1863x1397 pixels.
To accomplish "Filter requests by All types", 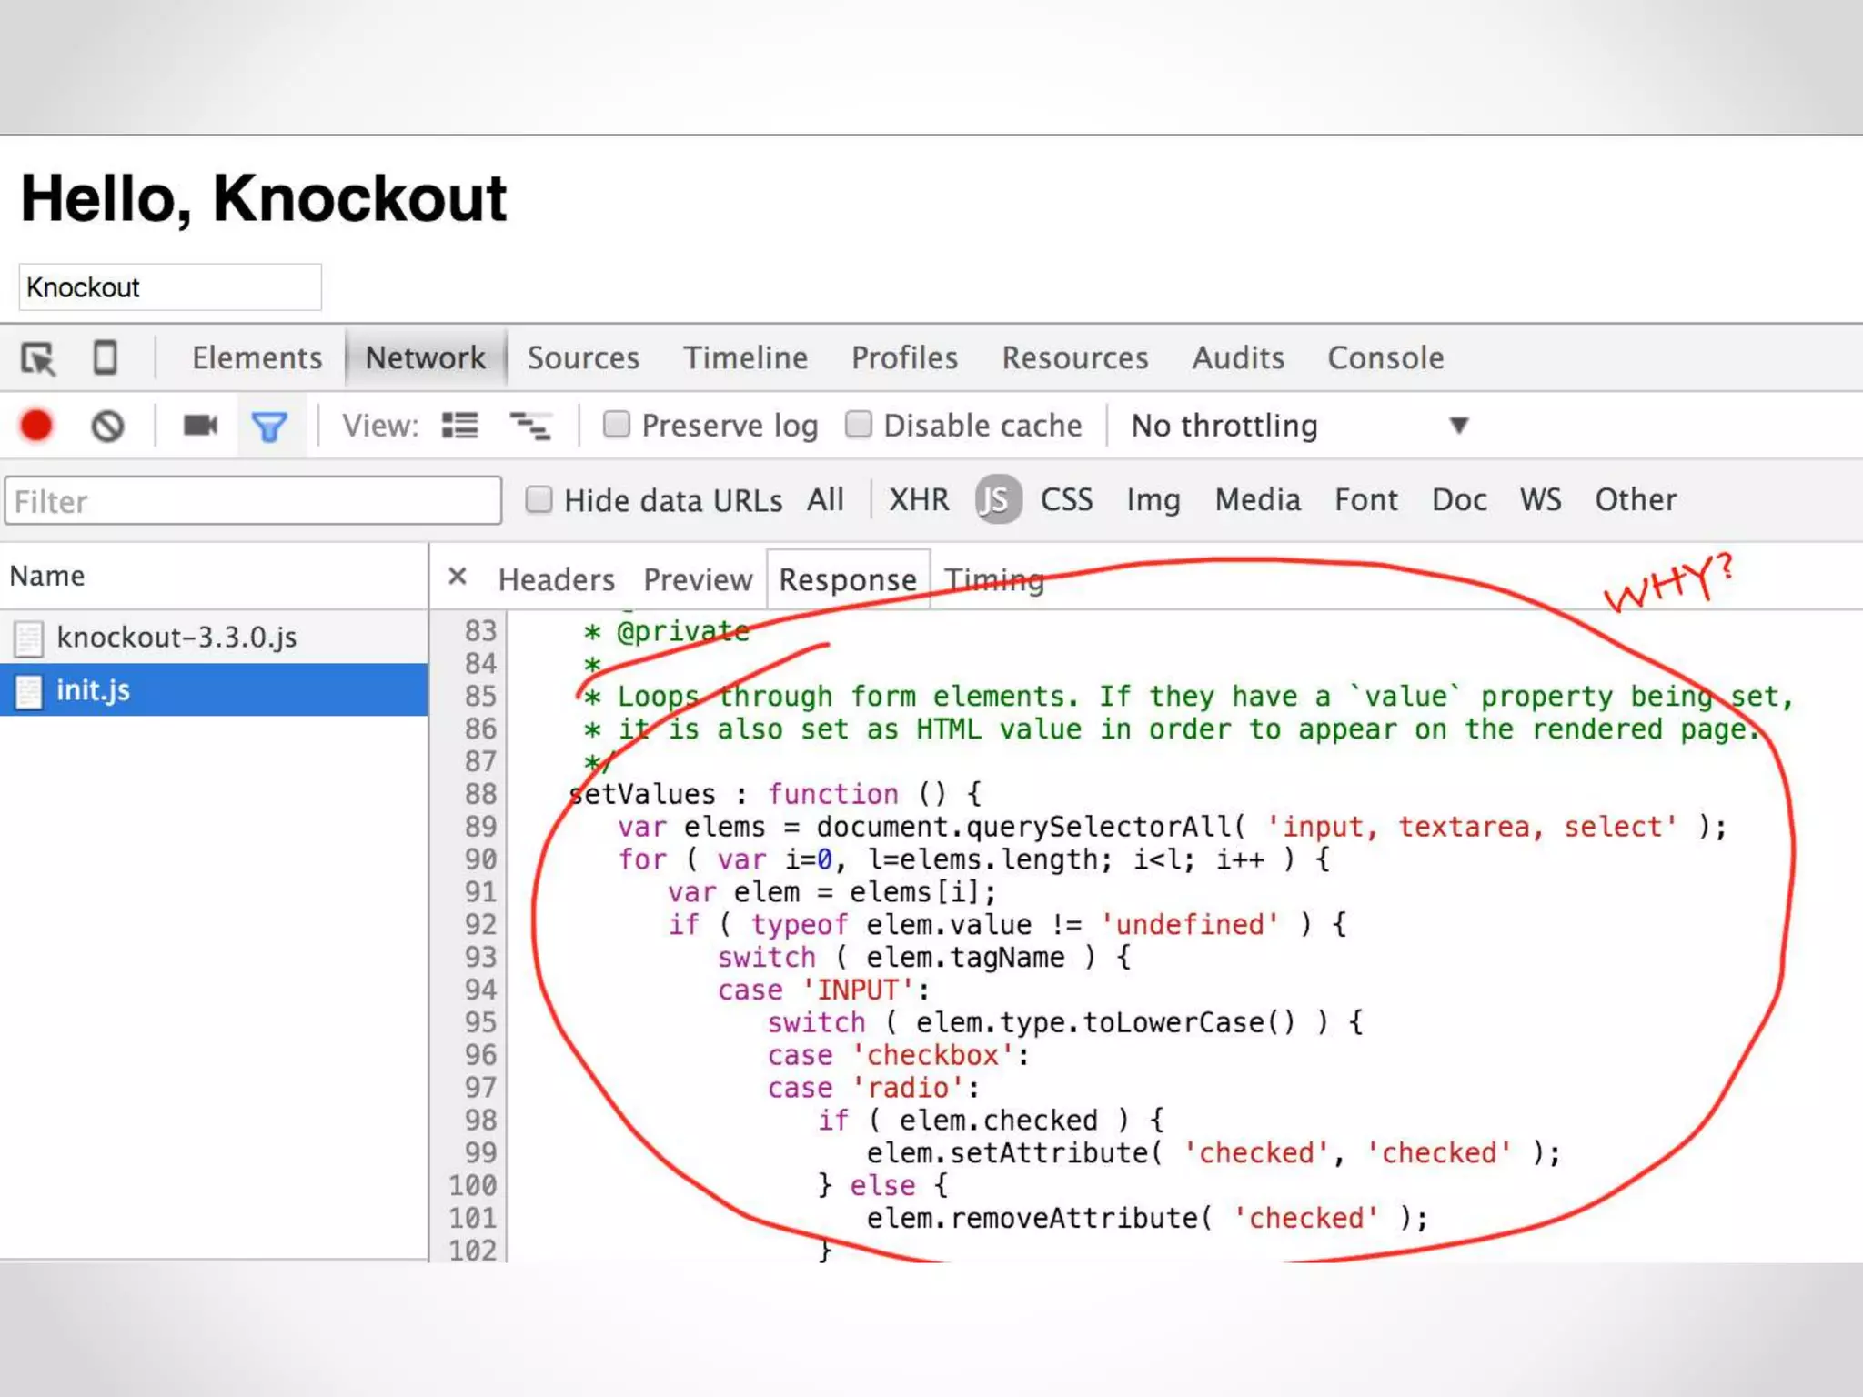I will pyautogui.click(x=825, y=499).
